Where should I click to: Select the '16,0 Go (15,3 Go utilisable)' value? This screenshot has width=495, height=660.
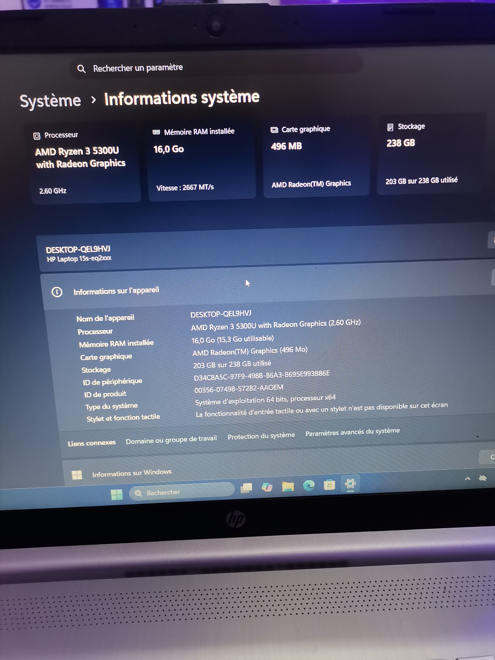pyautogui.click(x=233, y=339)
